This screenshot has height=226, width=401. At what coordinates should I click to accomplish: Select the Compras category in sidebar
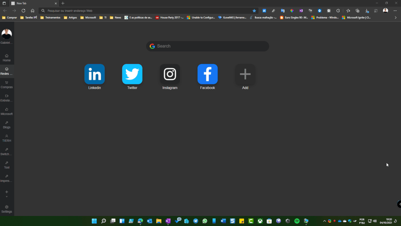(7, 85)
